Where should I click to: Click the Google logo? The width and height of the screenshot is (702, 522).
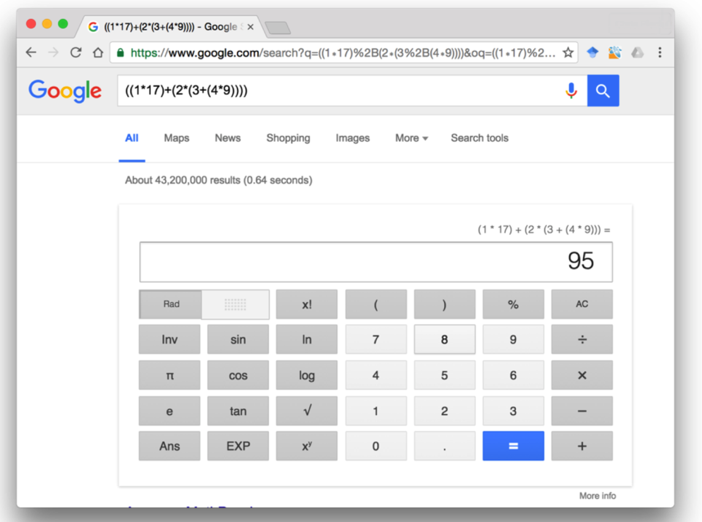(65, 91)
